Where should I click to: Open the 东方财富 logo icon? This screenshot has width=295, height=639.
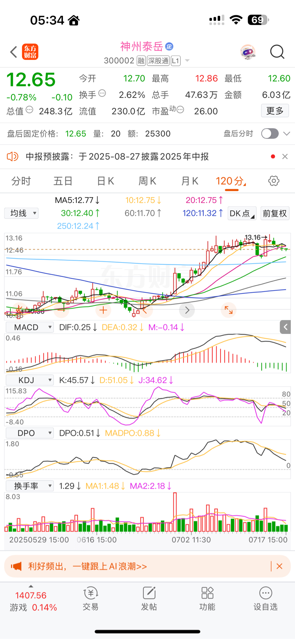pos(30,52)
